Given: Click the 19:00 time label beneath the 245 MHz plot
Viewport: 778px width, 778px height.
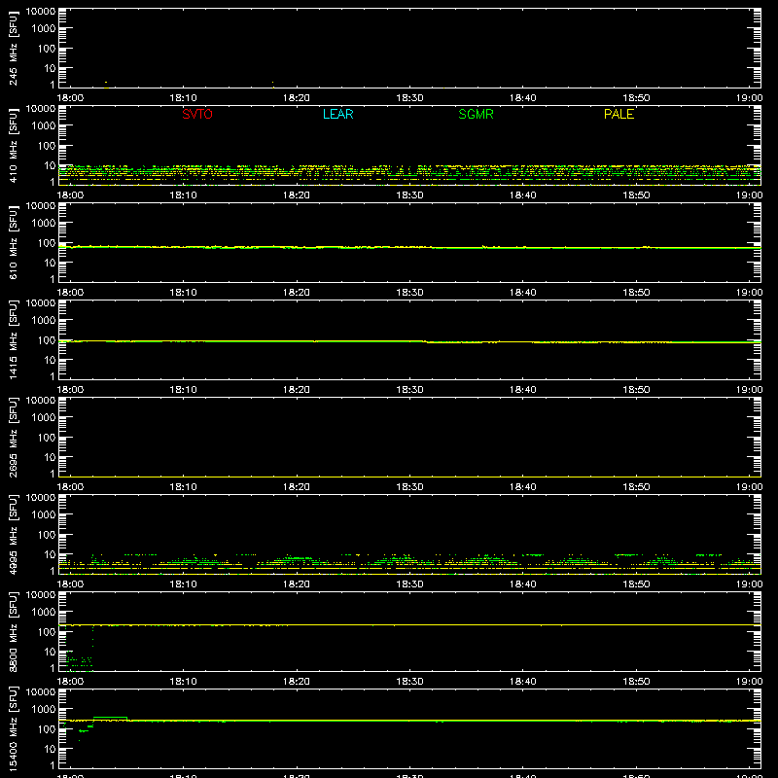Looking at the screenshot, I should point(749,98).
